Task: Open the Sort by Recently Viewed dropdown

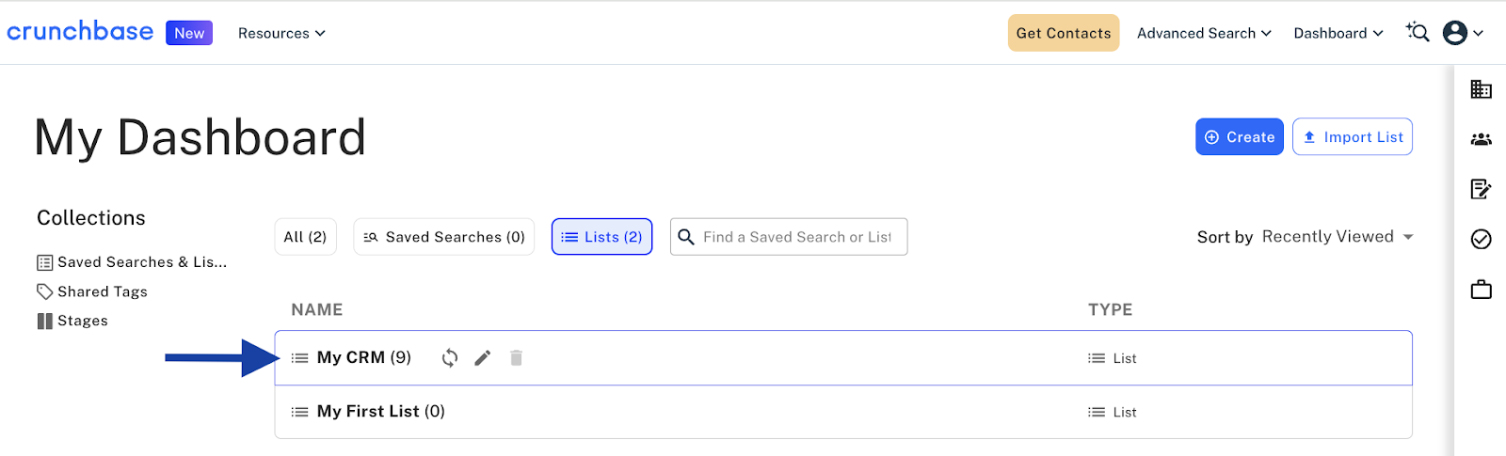Action: (x=1337, y=237)
